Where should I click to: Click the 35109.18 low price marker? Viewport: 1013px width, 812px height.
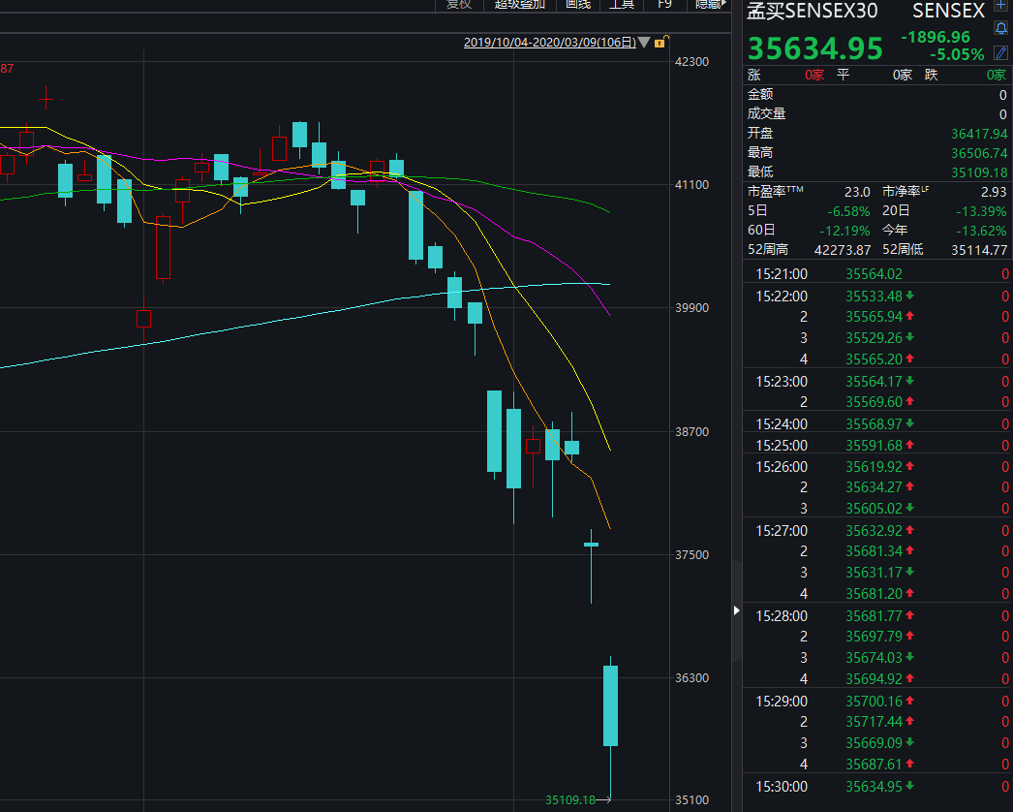tap(569, 799)
